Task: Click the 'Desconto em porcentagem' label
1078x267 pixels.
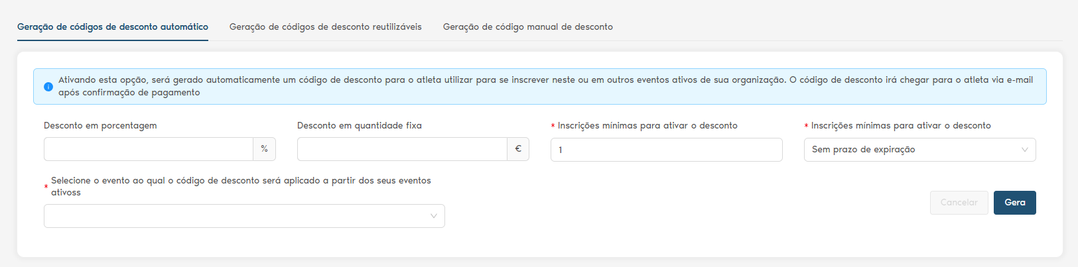Action: 100,126
